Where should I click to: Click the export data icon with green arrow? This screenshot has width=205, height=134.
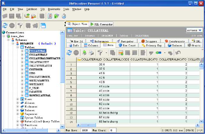[84, 53]
